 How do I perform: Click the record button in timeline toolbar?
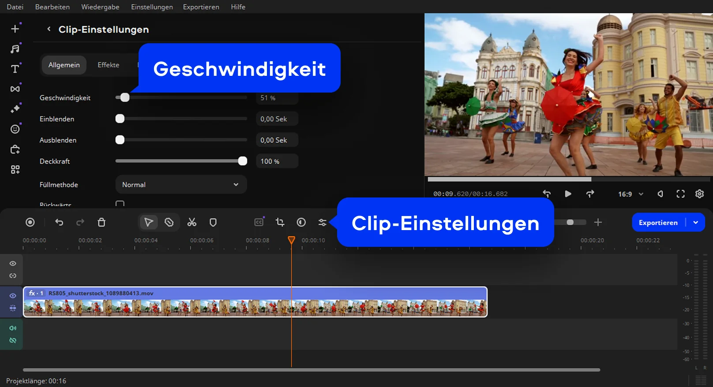coord(30,223)
